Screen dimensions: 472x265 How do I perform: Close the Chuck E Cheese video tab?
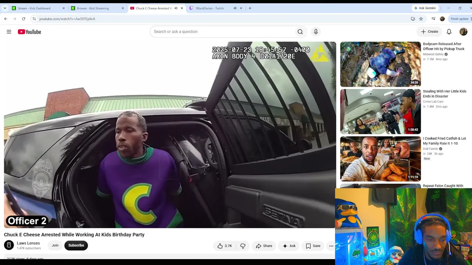pyautogui.click(x=182, y=8)
